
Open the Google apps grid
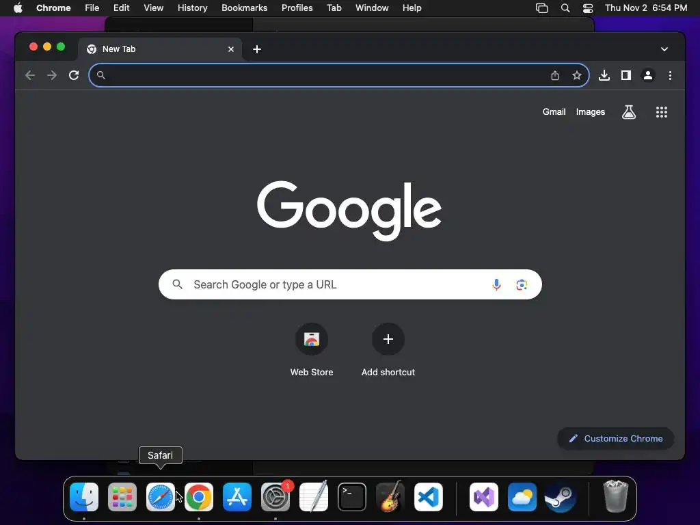pyautogui.click(x=662, y=112)
